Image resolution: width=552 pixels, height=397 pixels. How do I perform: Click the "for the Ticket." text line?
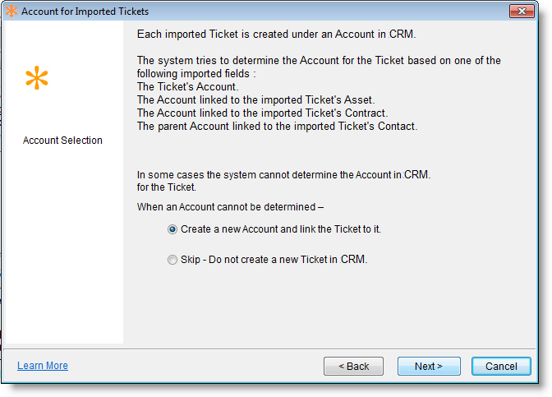(167, 187)
